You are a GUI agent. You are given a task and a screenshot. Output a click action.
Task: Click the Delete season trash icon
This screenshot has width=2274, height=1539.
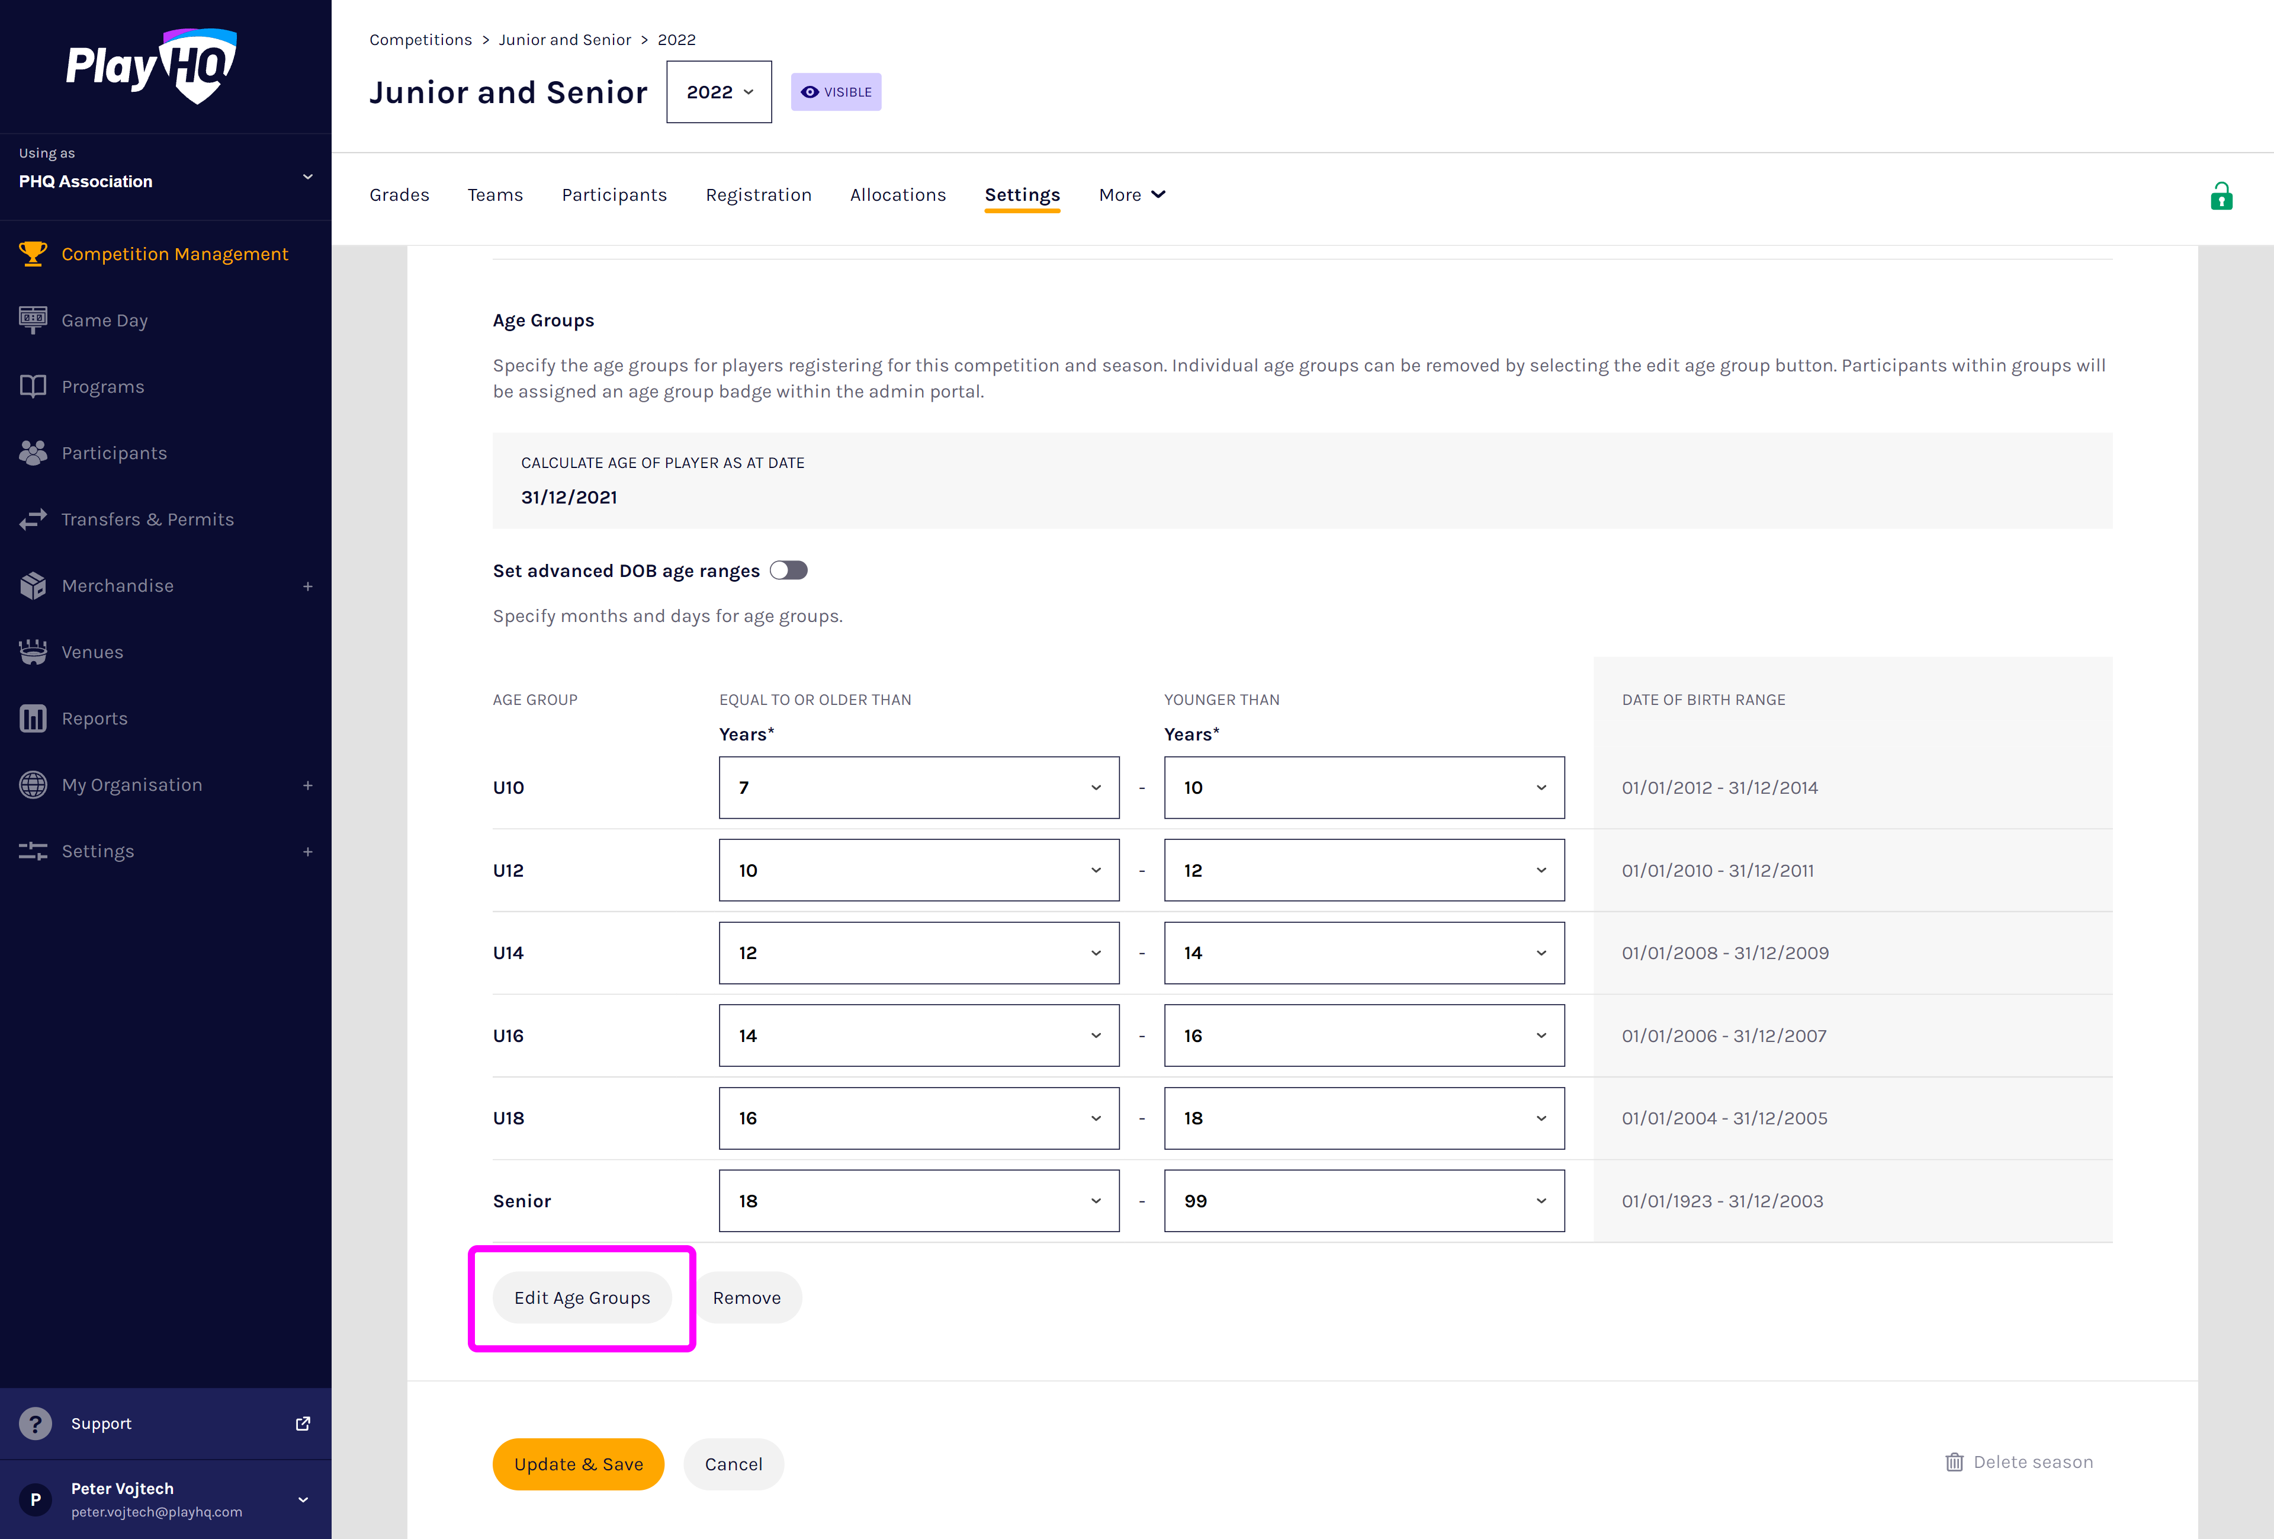[1954, 1461]
